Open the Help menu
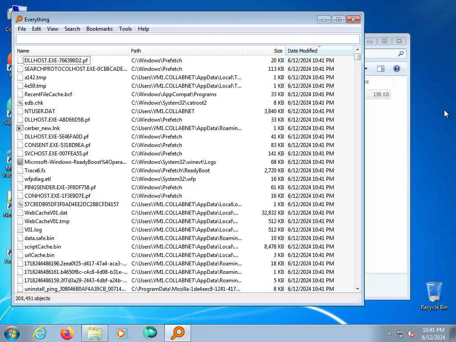This screenshot has width=456, height=342. 143,29
